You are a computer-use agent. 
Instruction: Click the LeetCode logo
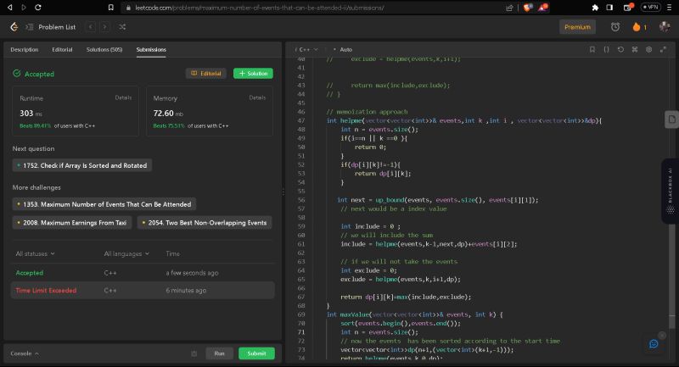click(x=14, y=27)
